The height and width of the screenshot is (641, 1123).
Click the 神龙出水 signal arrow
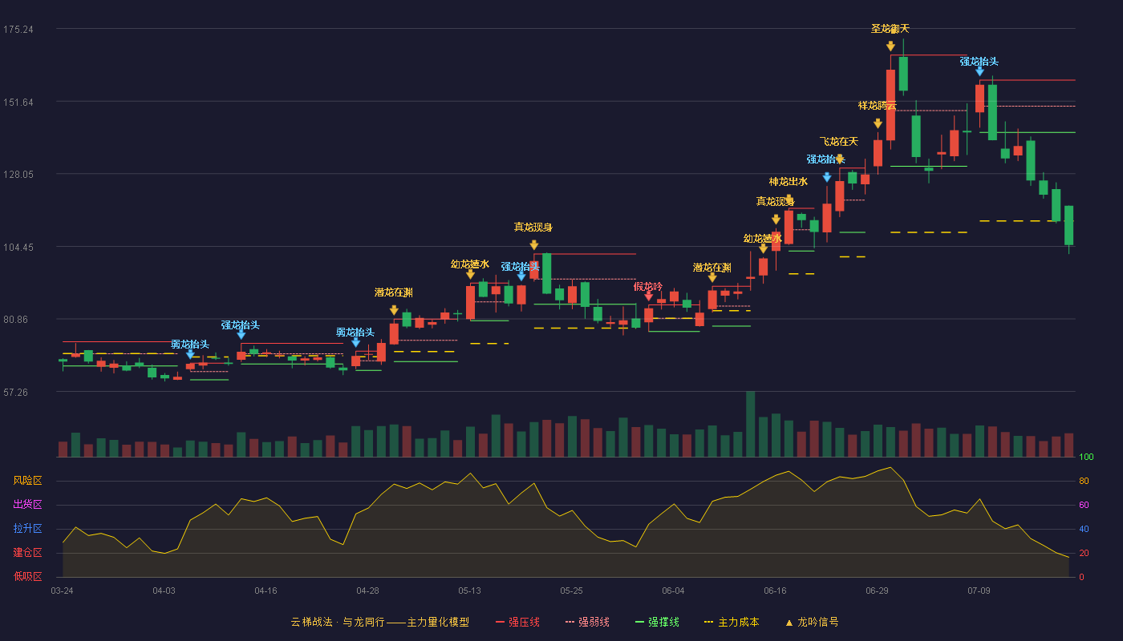pyautogui.click(x=789, y=200)
